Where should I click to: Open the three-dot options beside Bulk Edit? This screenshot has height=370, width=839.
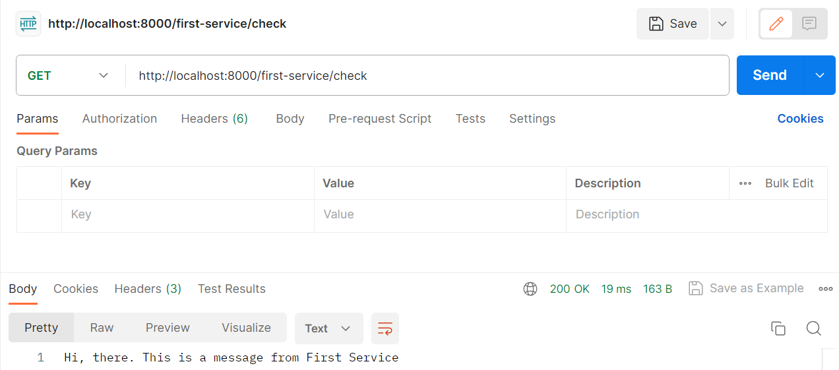tap(745, 183)
